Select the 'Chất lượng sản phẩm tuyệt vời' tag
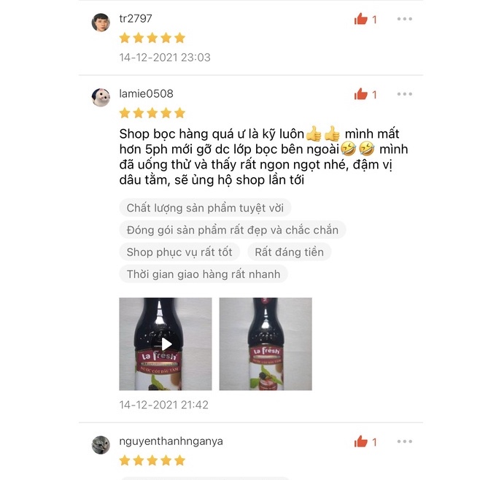 tap(205, 208)
